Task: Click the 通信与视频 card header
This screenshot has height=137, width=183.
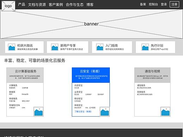Action: pos(152,75)
